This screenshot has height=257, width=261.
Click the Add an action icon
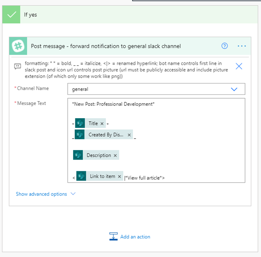point(113,237)
